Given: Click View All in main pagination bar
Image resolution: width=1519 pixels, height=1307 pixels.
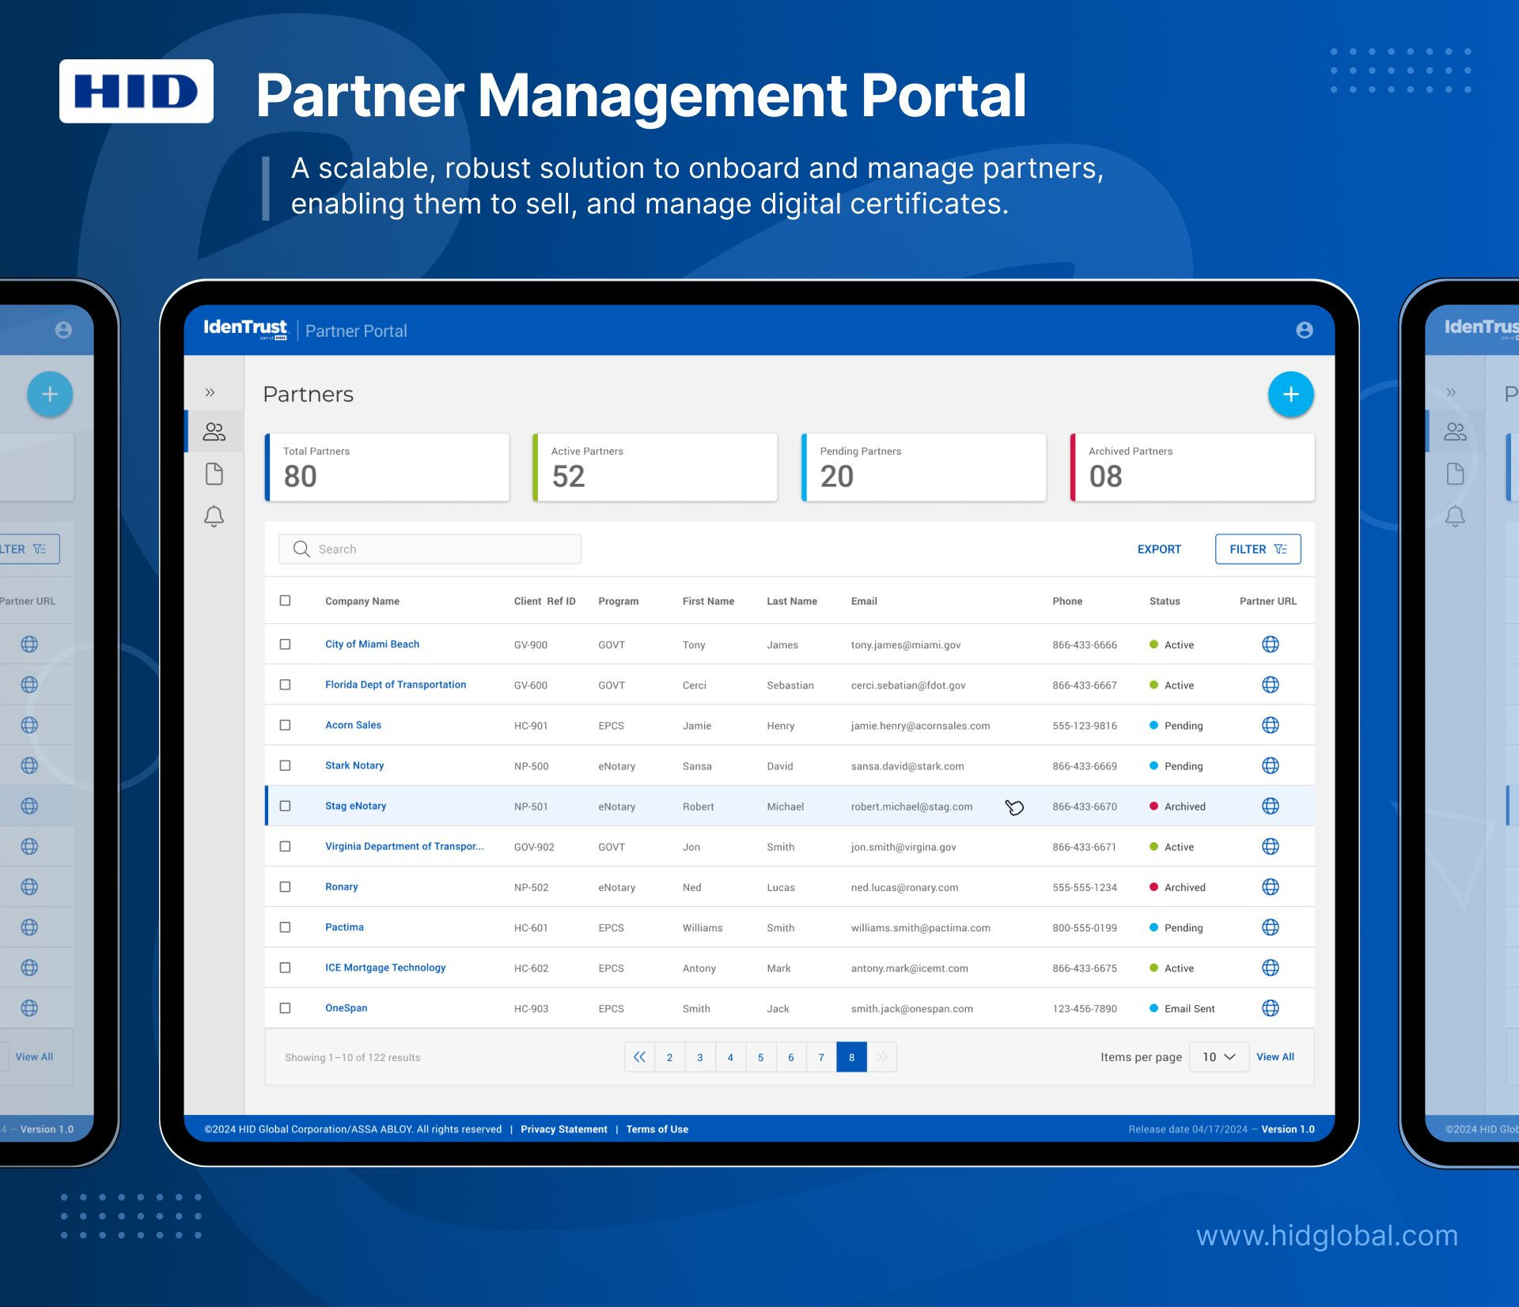Looking at the screenshot, I should (1275, 1057).
